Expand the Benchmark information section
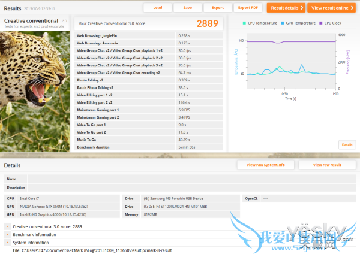The height and width of the screenshot is (257, 360). [7, 234]
